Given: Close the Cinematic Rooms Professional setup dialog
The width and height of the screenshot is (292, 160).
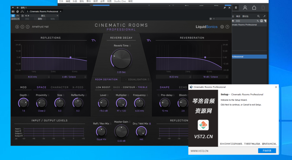Looking at the screenshot, I should click(x=276, y=87).
